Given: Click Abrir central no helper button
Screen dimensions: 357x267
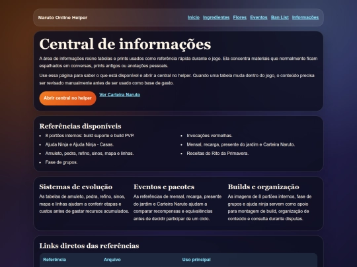Looking at the screenshot, I should point(67,98).
